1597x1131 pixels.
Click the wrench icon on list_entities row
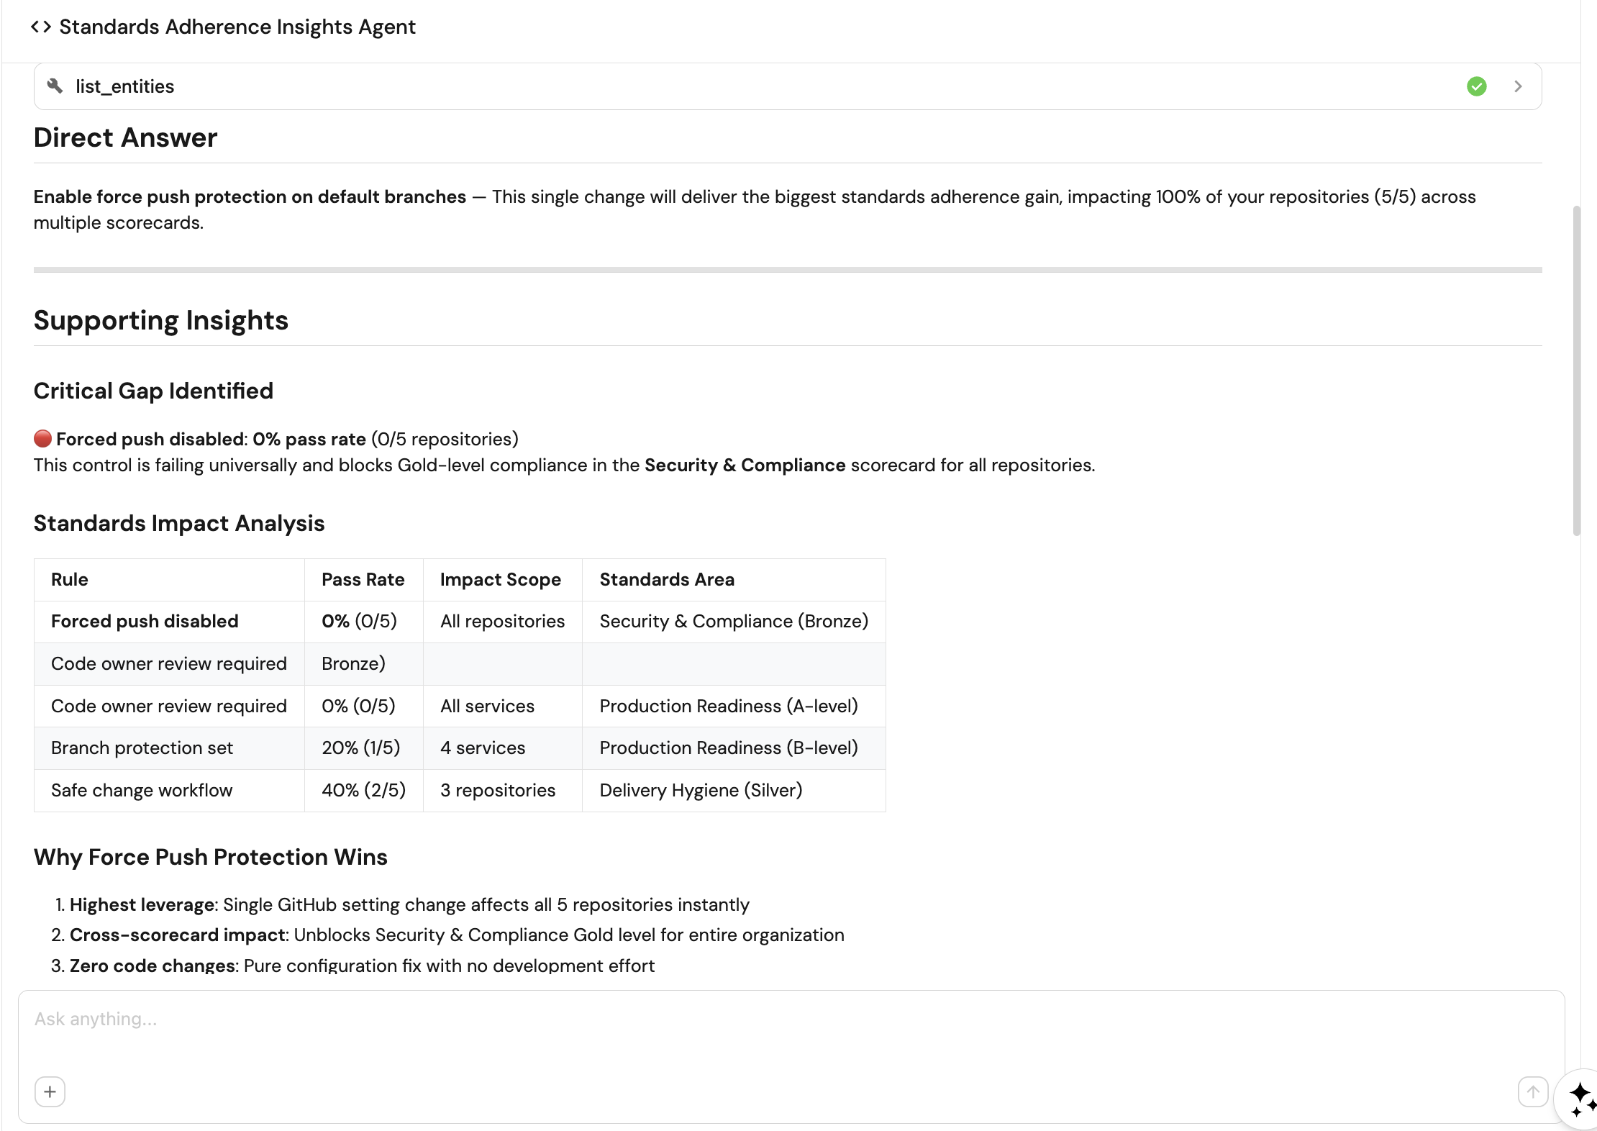coord(55,86)
